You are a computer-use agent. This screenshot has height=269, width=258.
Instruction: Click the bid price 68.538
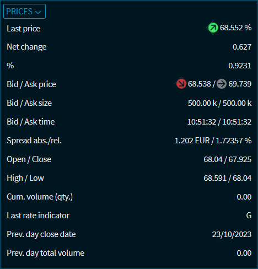199,84
